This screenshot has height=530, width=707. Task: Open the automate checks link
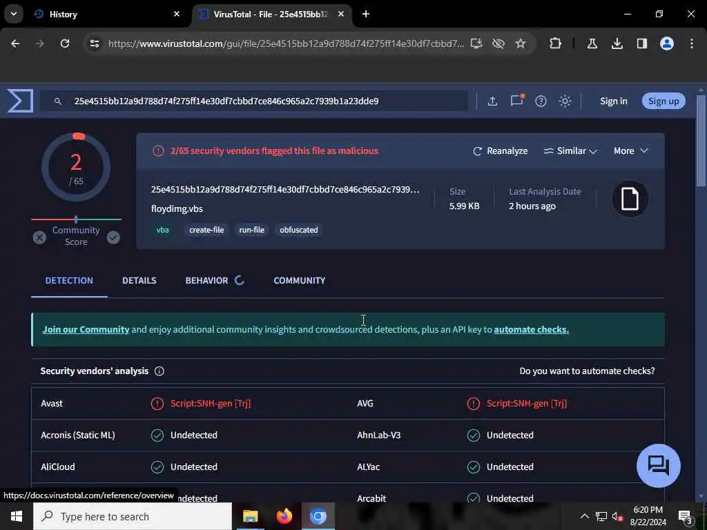531,329
